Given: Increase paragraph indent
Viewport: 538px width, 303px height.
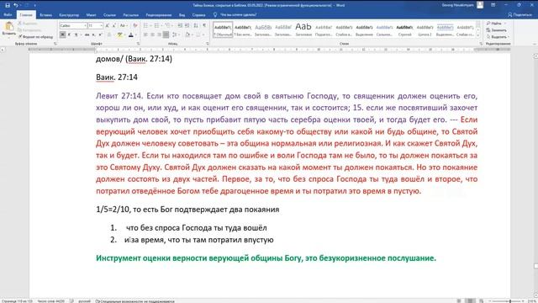Looking at the screenshot, I should pos(187,26).
